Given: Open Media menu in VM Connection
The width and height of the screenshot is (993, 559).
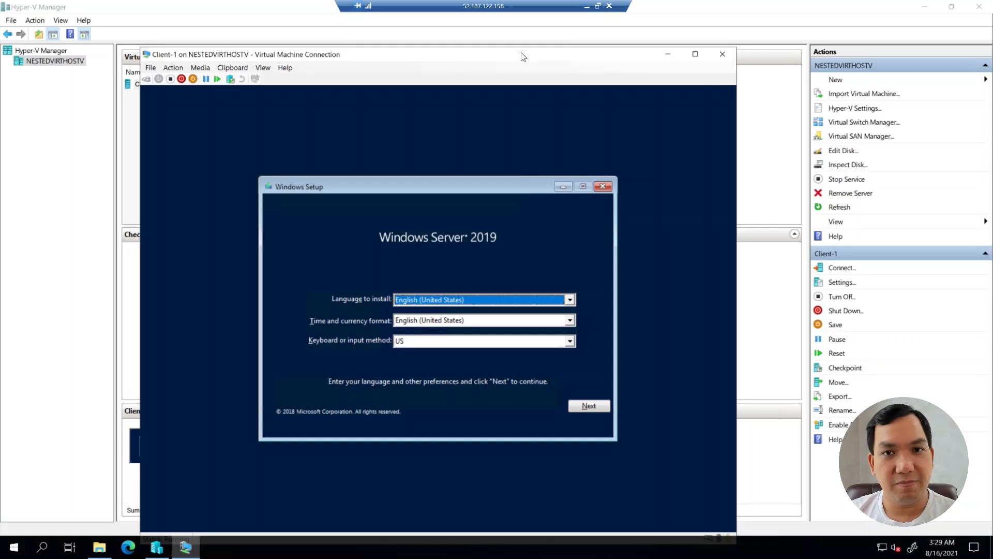Looking at the screenshot, I should 200,67.
